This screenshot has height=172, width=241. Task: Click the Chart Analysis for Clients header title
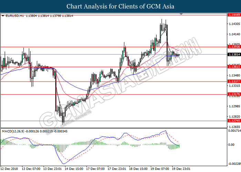(x=120, y=7)
